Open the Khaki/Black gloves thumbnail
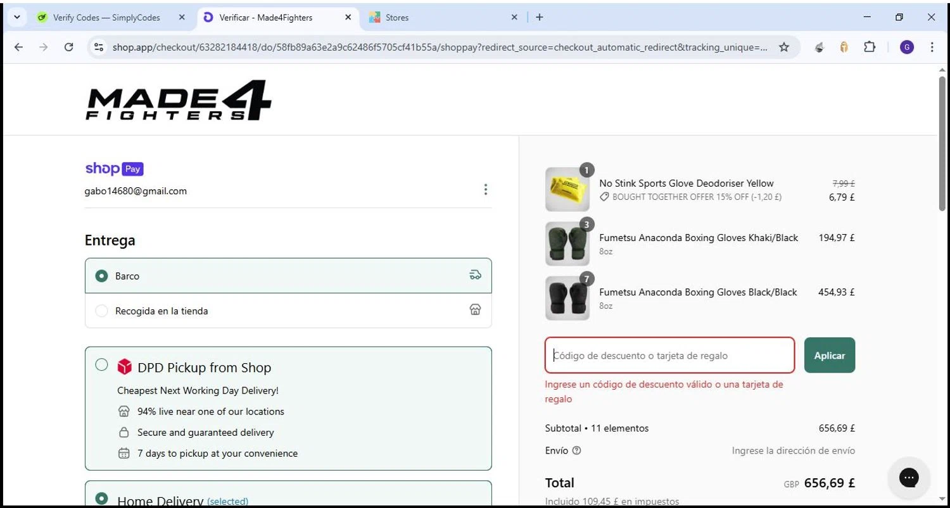This screenshot has width=950, height=508. point(567,244)
